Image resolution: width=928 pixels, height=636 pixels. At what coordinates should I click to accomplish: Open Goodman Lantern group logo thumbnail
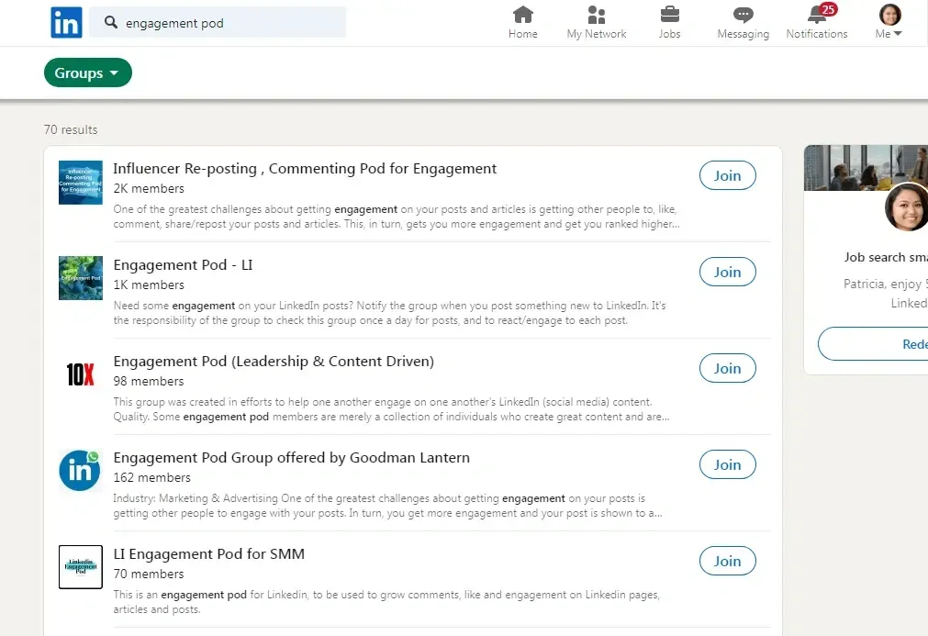(x=81, y=470)
